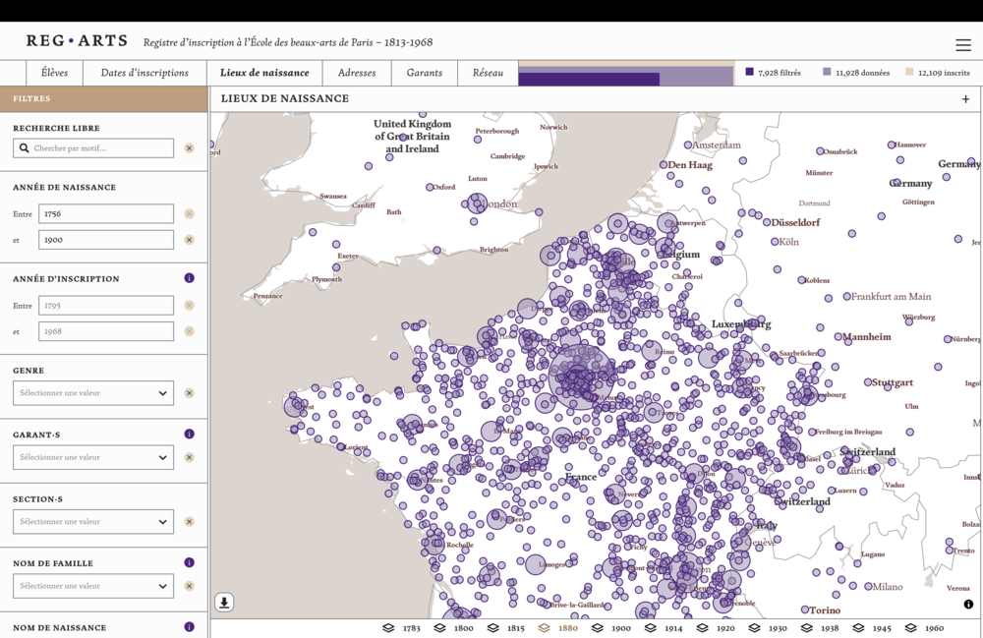Open the hamburger menu icon
This screenshot has width=983, height=638.
[963, 44]
